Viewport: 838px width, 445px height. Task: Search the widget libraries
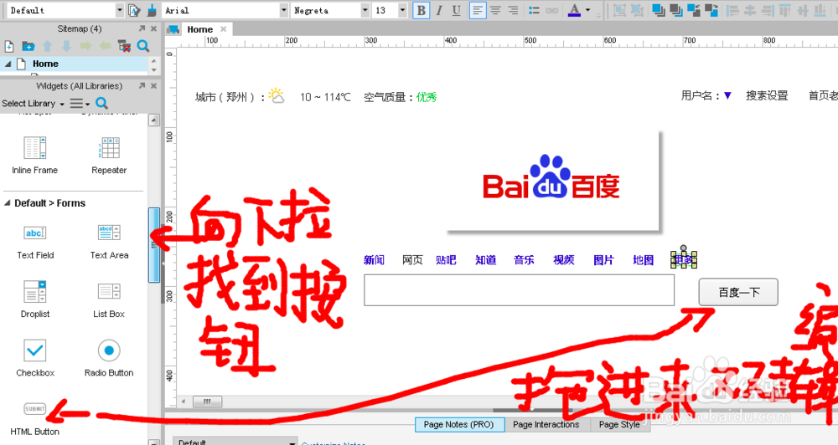coord(101,103)
